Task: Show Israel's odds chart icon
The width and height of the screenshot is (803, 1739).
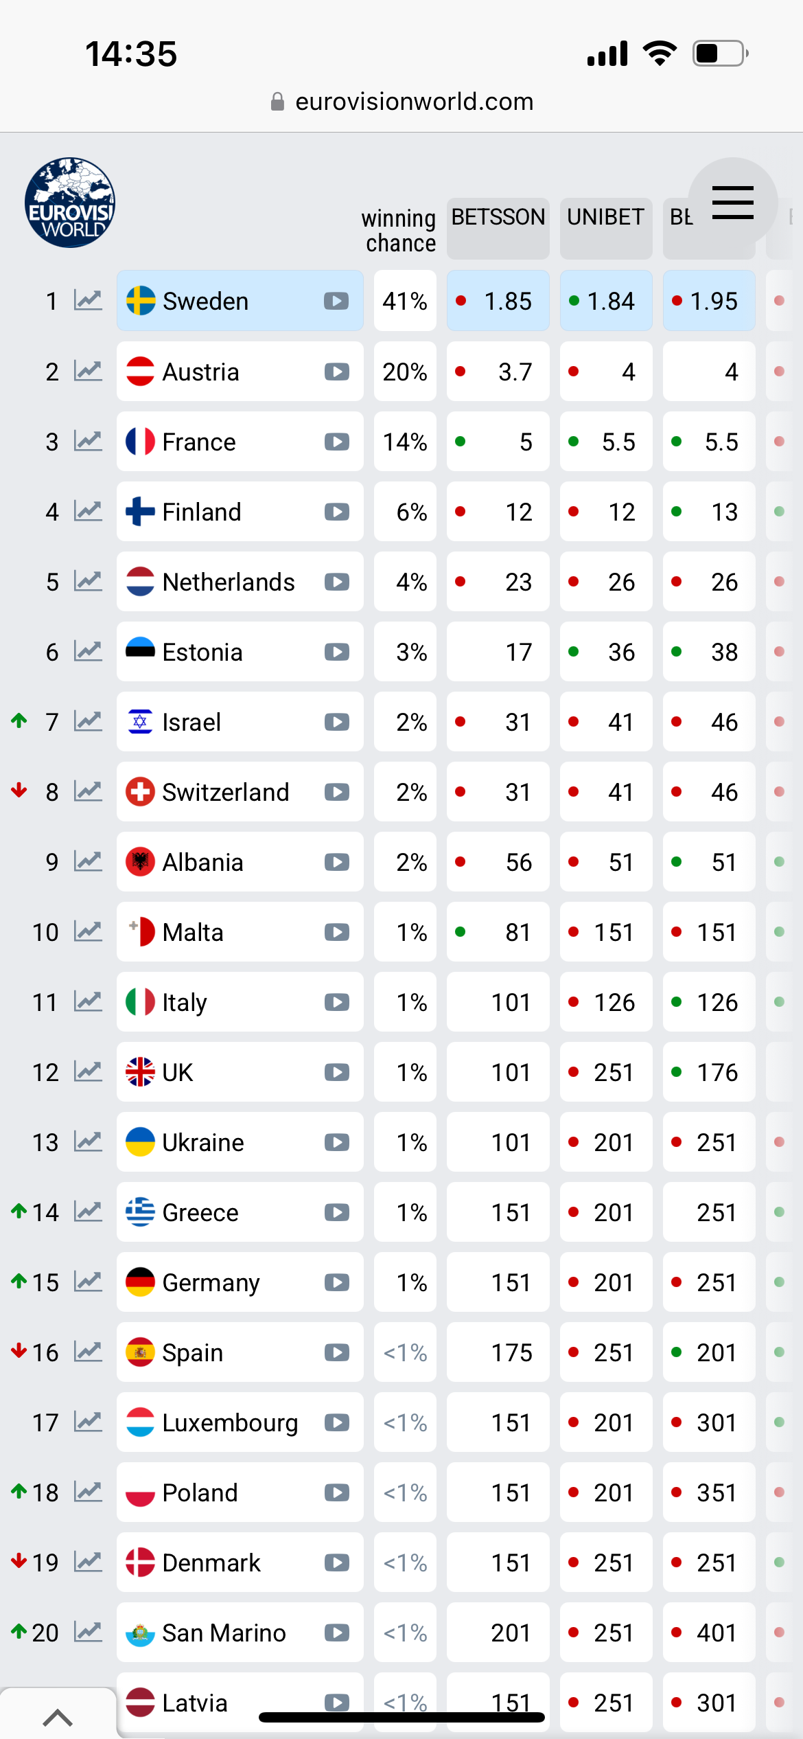Action: 88,722
